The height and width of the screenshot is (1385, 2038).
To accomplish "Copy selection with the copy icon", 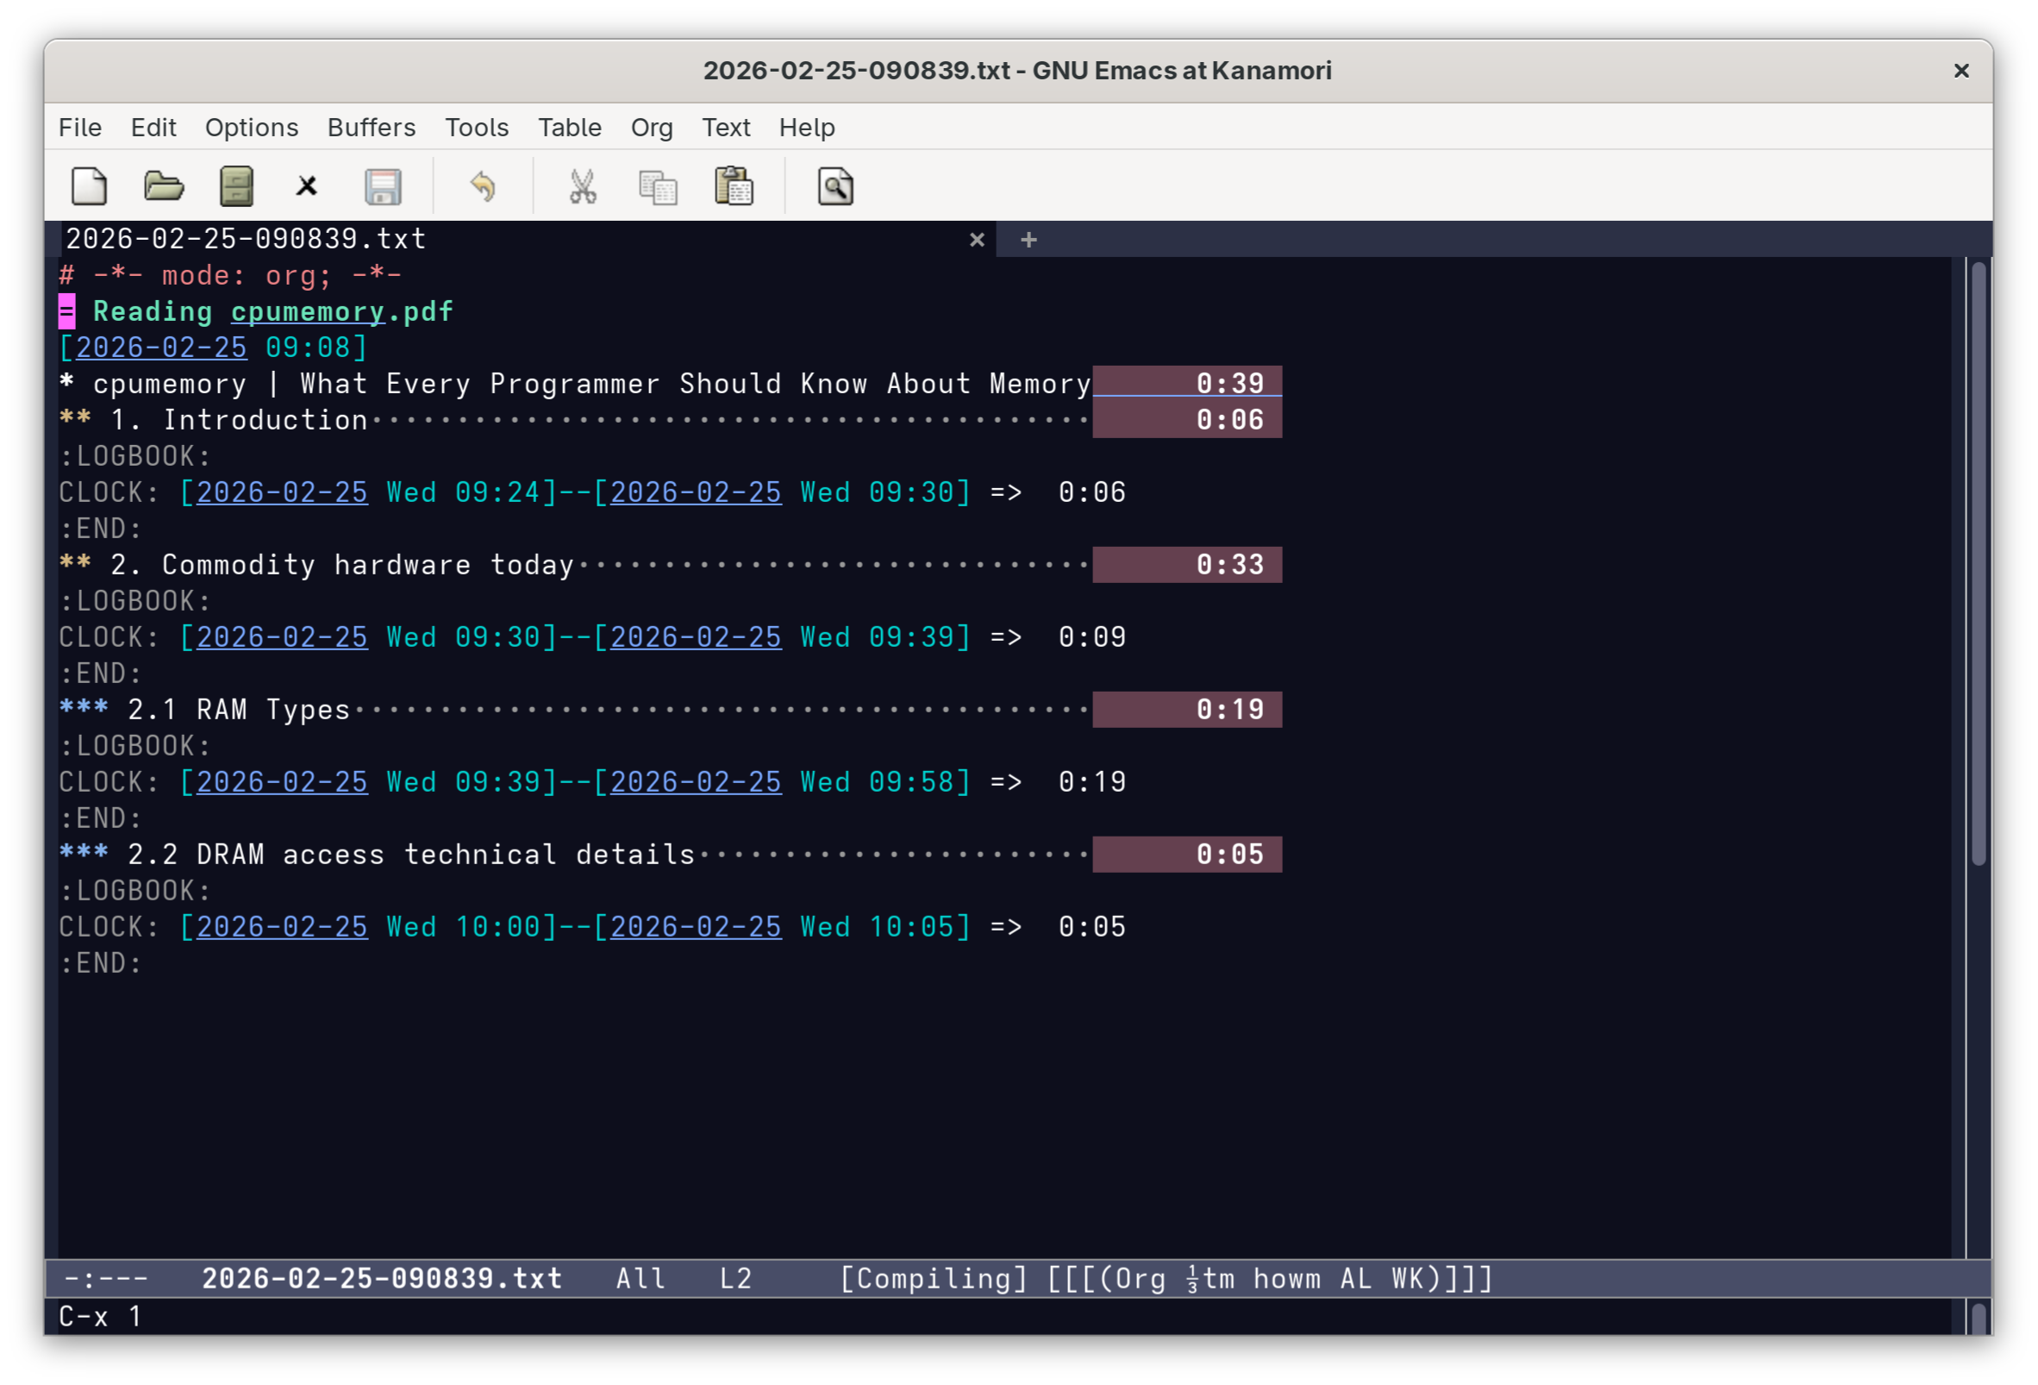I will (x=658, y=186).
